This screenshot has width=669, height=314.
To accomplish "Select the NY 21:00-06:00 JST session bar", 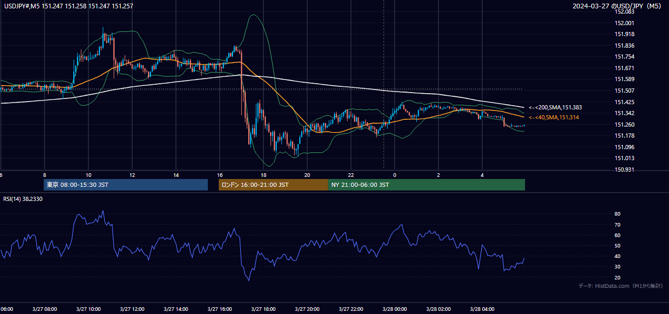I will (x=427, y=185).
